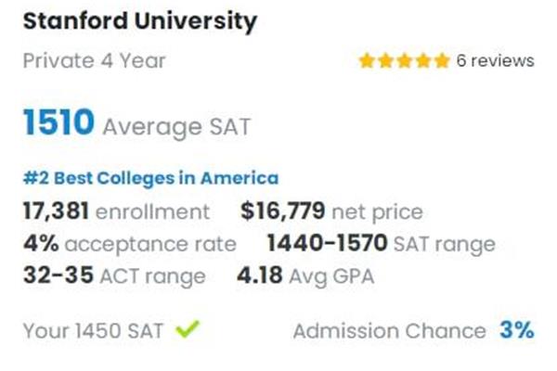Click the 4% acceptance rate stat

130,244
